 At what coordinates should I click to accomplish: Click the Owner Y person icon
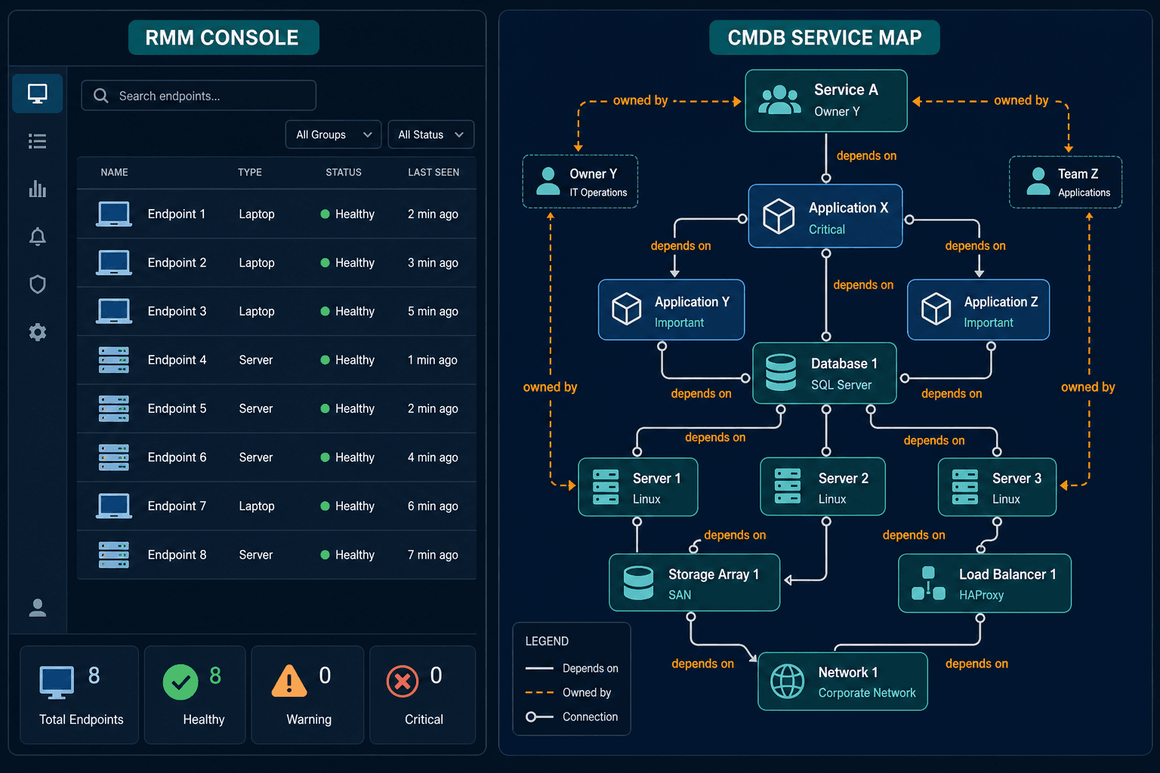(548, 181)
